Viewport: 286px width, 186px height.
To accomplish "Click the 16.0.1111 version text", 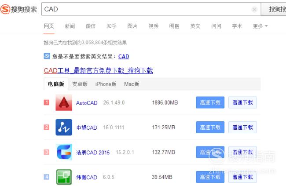I will click(114, 127).
